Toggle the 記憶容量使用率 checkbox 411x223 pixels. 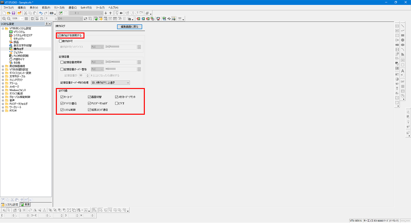pyautogui.click(x=62, y=62)
